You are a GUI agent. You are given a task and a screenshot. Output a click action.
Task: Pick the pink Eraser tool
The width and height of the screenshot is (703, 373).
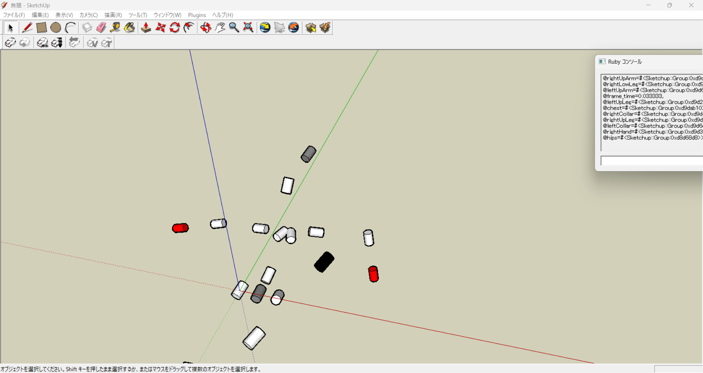point(101,28)
